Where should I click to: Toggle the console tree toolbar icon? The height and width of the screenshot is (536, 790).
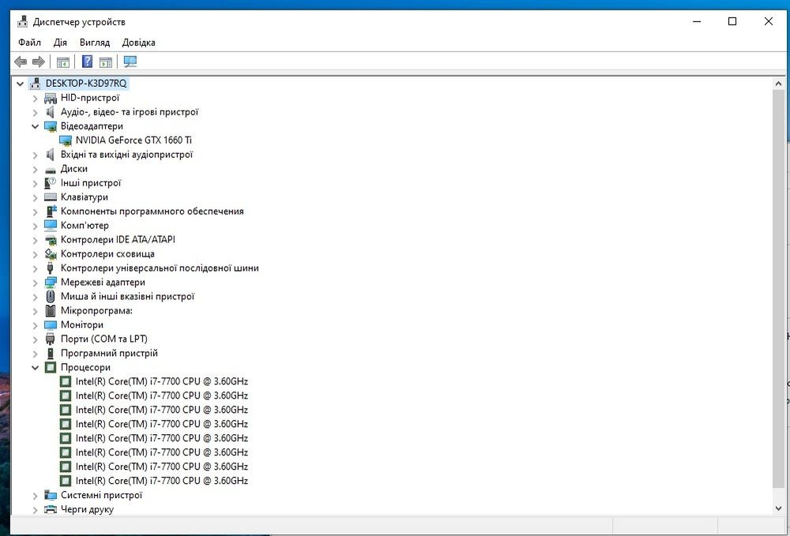[63, 62]
